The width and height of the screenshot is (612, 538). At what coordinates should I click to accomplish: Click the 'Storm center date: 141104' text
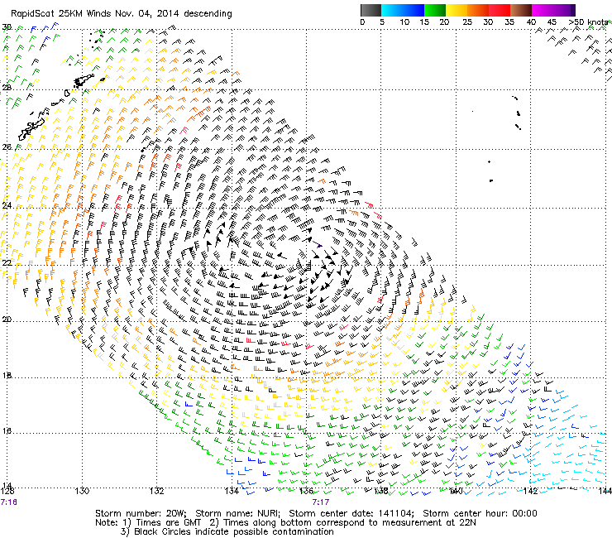[351, 513]
